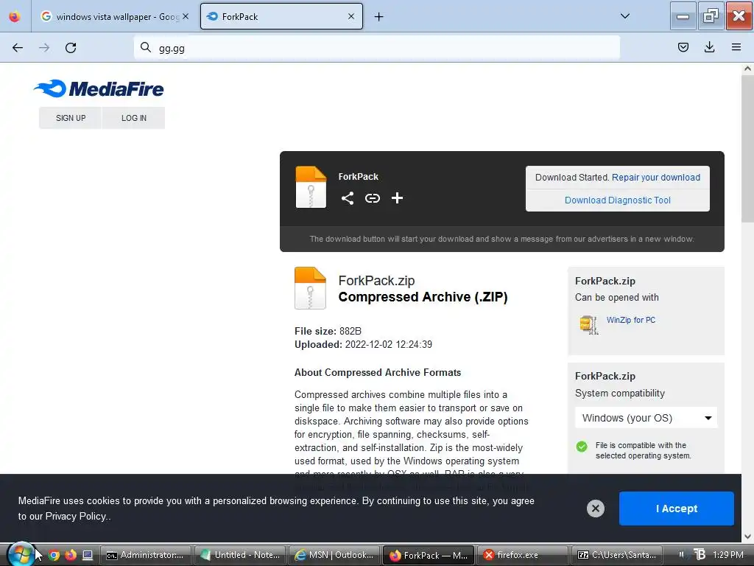Click the TB system tray icon

(x=700, y=555)
